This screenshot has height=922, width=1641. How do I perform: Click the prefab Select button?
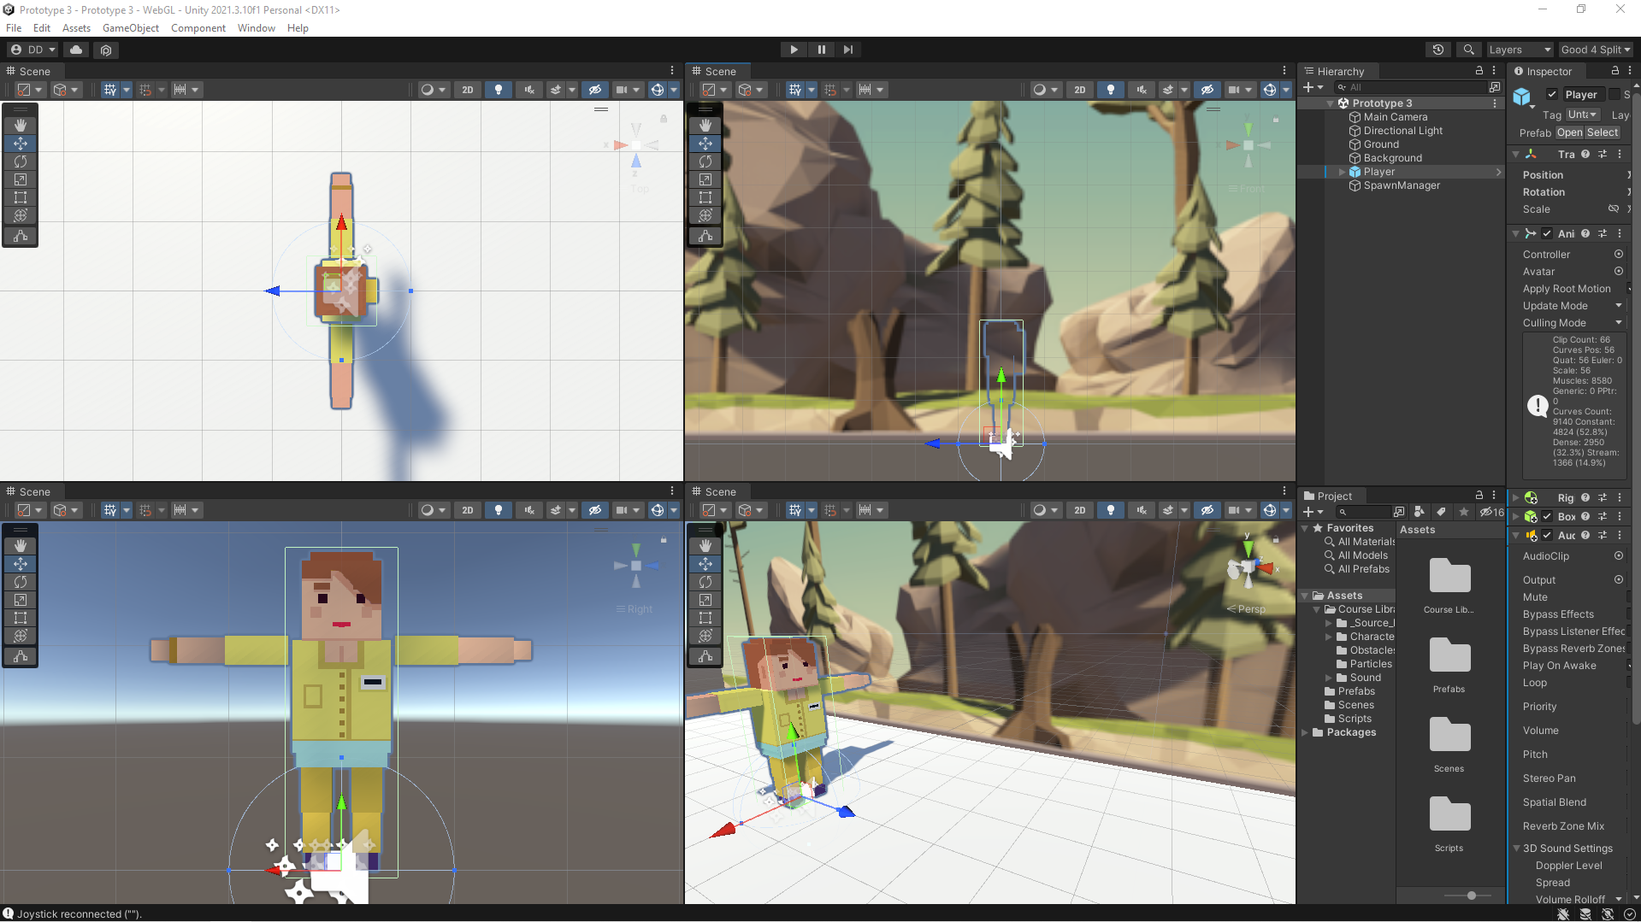[x=1603, y=132]
